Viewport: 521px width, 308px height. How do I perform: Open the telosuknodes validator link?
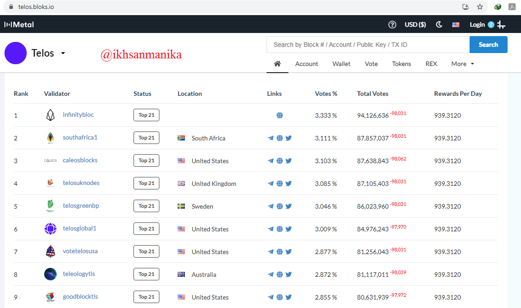tap(81, 183)
